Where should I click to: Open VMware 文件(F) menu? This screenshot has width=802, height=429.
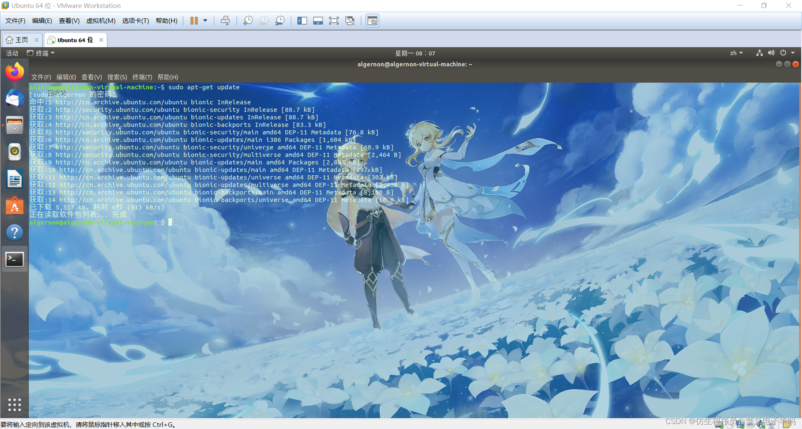tap(15, 21)
